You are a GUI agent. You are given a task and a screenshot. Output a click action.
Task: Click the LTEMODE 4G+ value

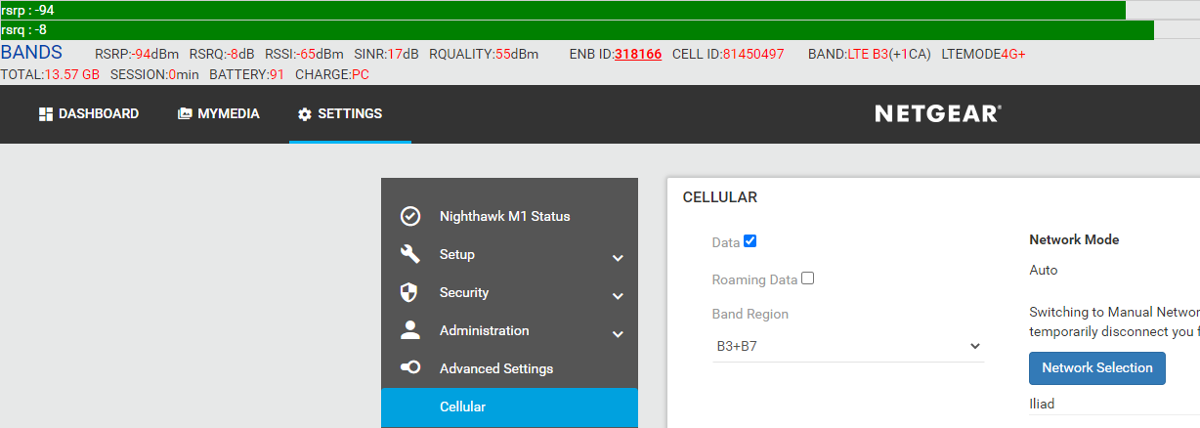(1013, 54)
